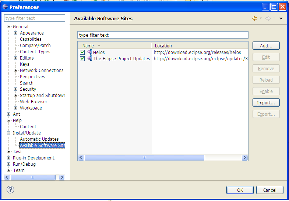Expand the Editors node

click(16, 58)
